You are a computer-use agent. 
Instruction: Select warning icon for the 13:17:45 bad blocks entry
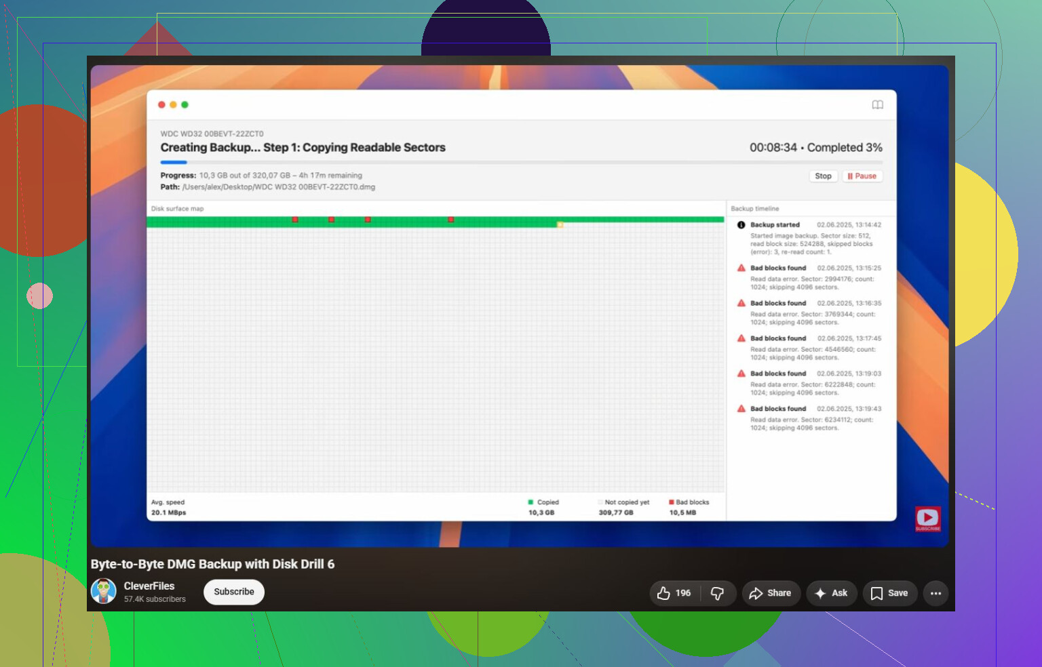[741, 338]
